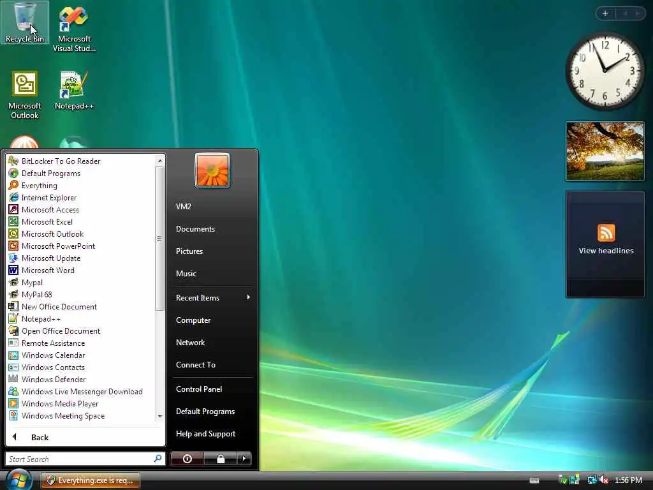653x490 pixels.
Task: Click the Windows Calendar icon
Action: (13, 355)
